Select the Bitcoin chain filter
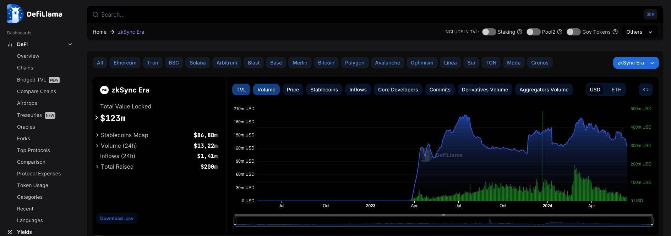The height and width of the screenshot is (236, 671). click(326, 63)
